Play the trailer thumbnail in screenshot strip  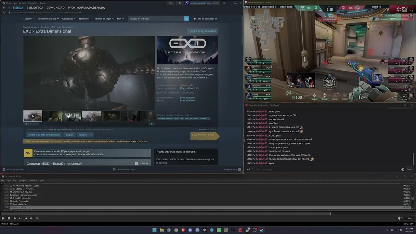[33, 116]
